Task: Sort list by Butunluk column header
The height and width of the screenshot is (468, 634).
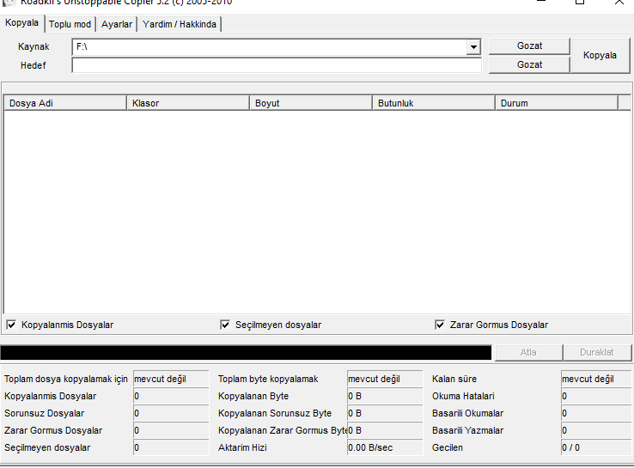Action: [x=434, y=103]
